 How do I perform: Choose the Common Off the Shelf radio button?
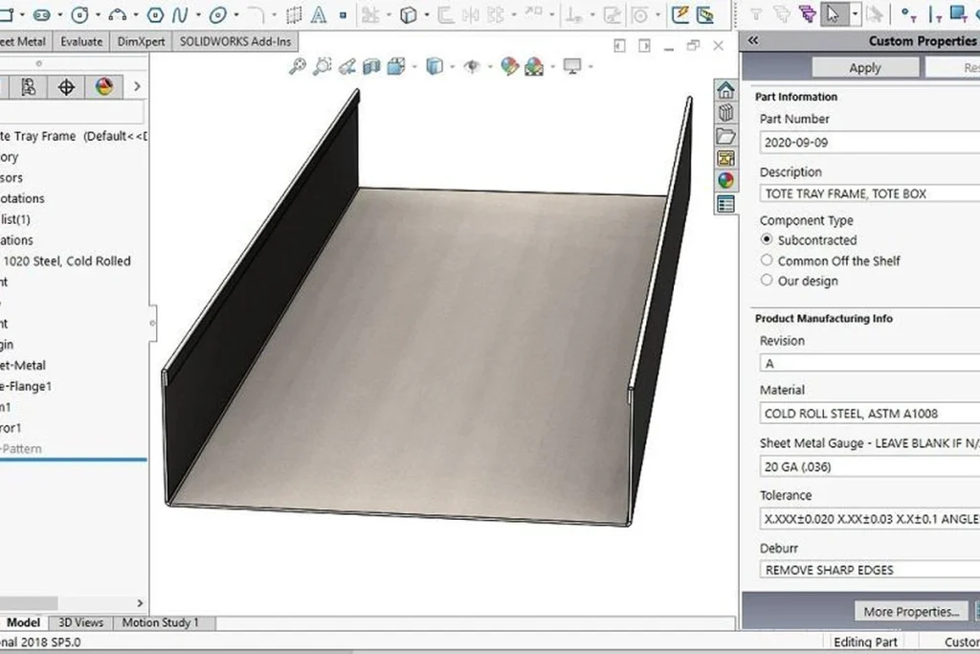(767, 259)
